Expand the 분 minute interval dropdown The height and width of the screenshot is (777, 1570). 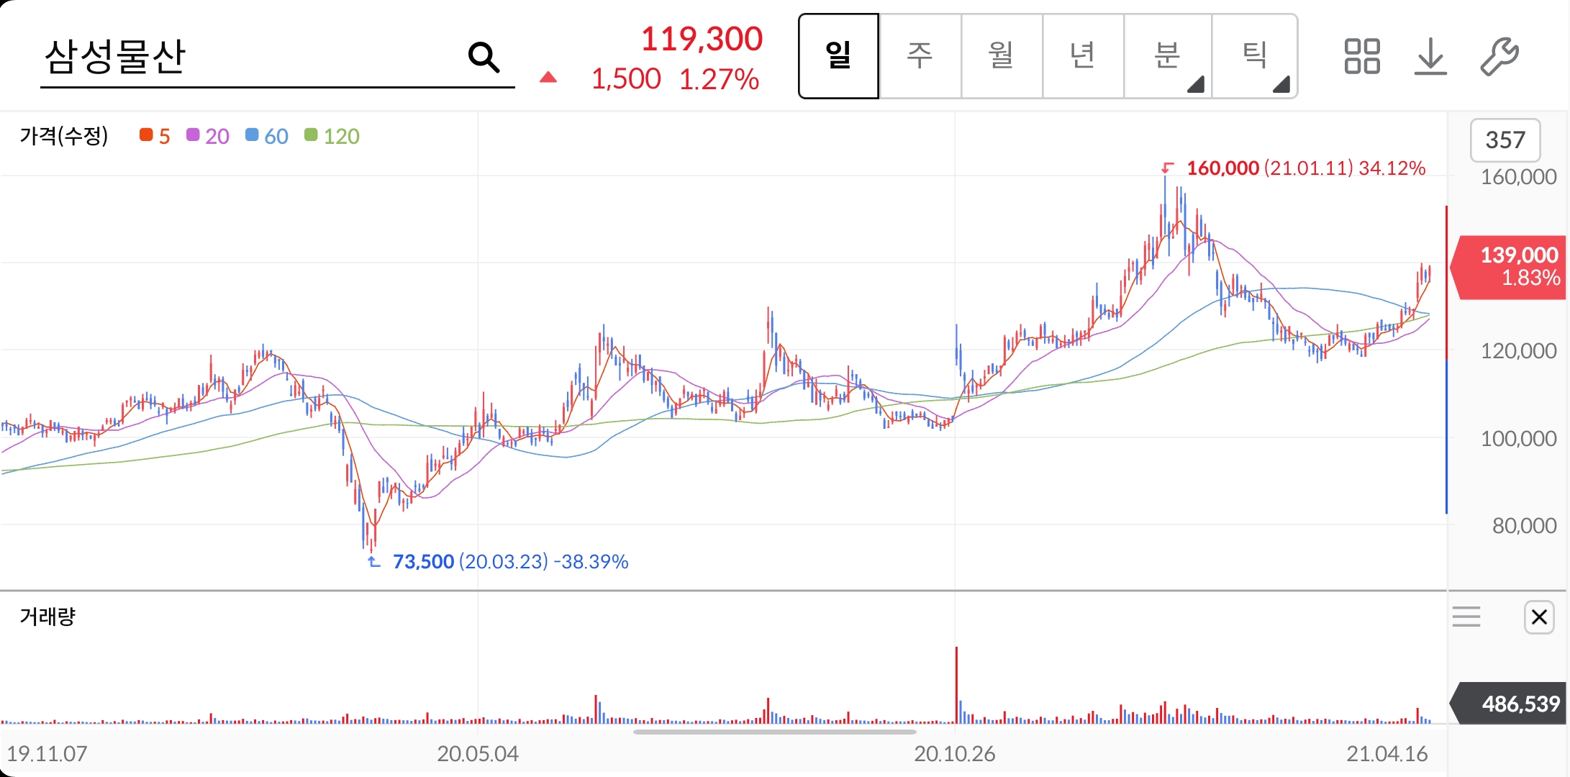click(x=1168, y=56)
